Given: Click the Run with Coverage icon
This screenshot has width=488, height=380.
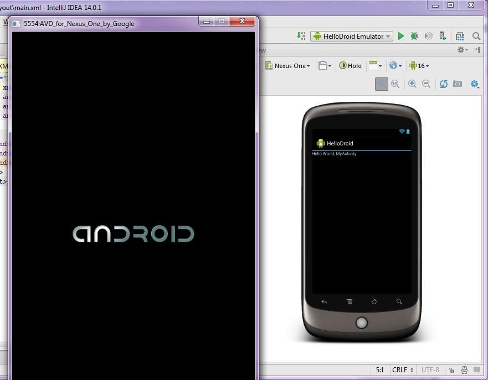Looking at the screenshot, I should pyautogui.click(x=429, y=36).
